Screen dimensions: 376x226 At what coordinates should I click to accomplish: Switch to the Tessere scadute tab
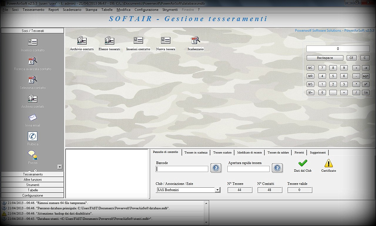pyautogui.click(x=222, y=153)
